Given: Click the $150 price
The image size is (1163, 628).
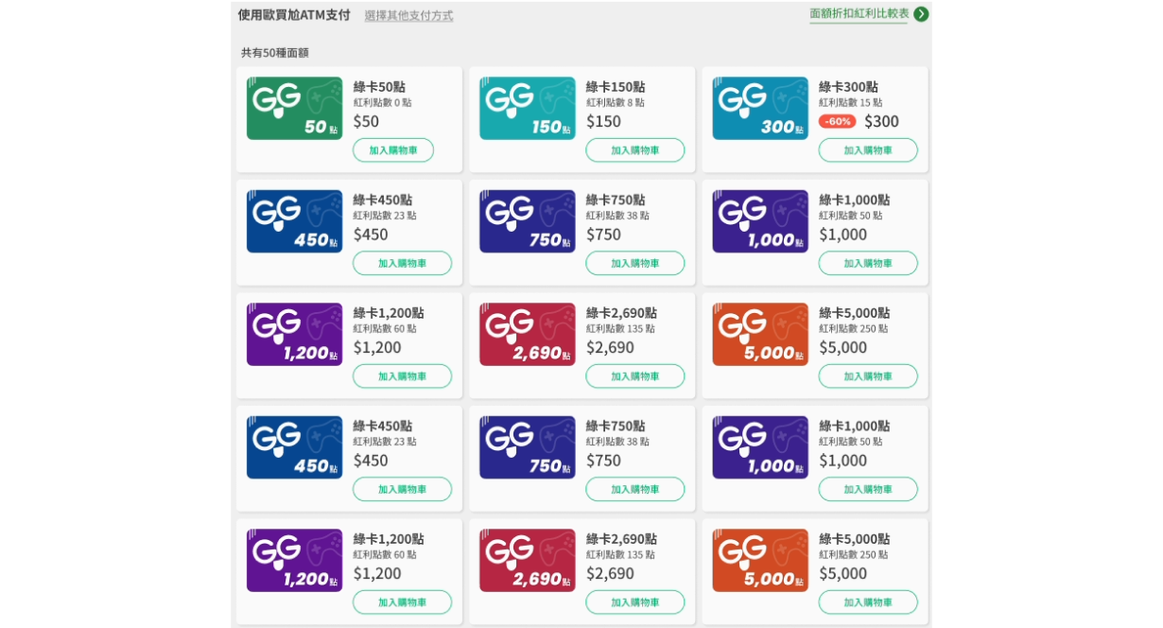Looking at the screenshot, I should [604, 121].
